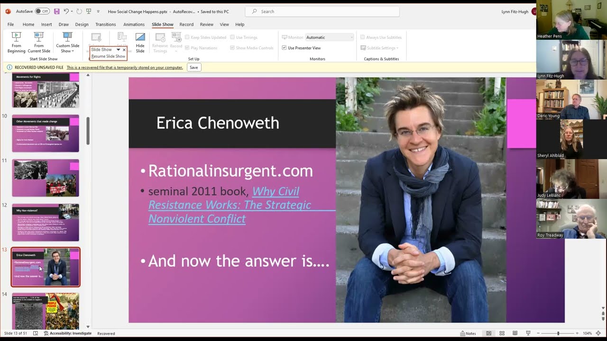
Task: Click Resume Slide Show
Action: [x=108, y=56]
